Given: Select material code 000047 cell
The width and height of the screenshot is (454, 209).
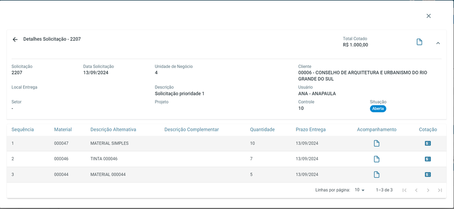Looking at the screenshot, I should [x=61, y=143].
